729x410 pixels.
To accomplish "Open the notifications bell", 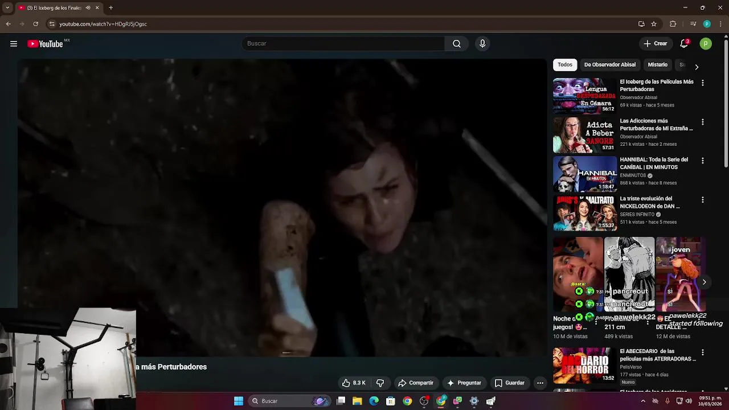I will [684, 44].
